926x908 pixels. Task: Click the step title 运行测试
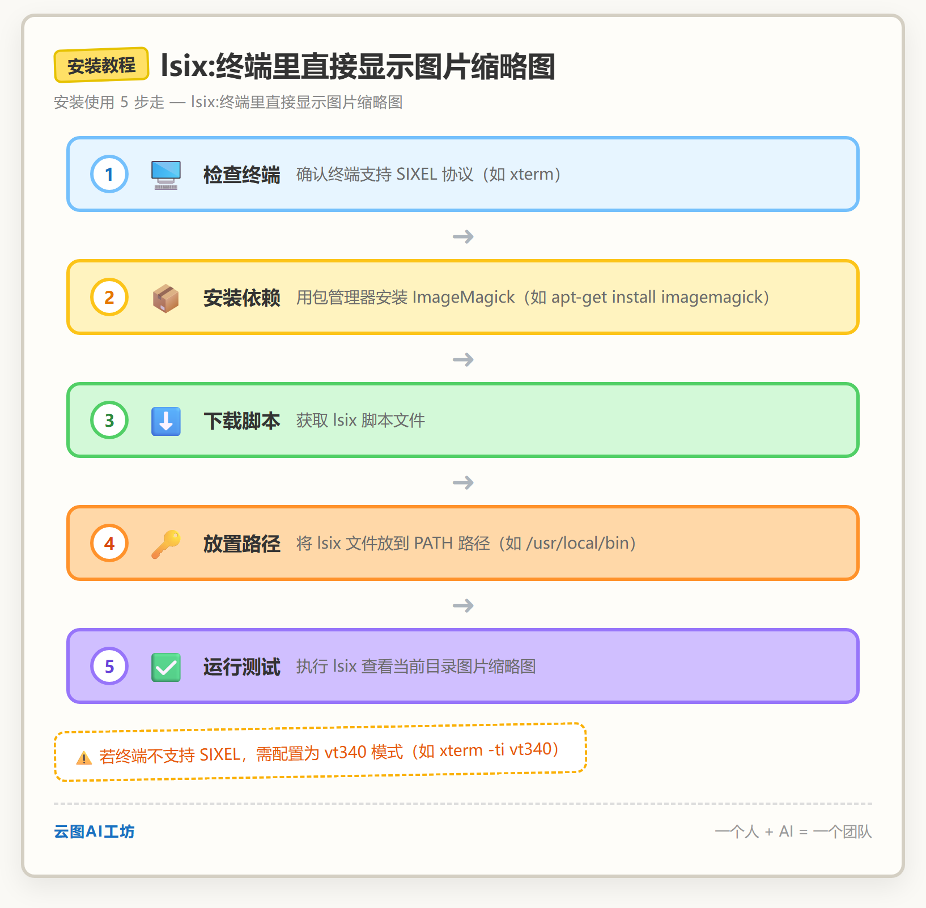tap(242, 667)
